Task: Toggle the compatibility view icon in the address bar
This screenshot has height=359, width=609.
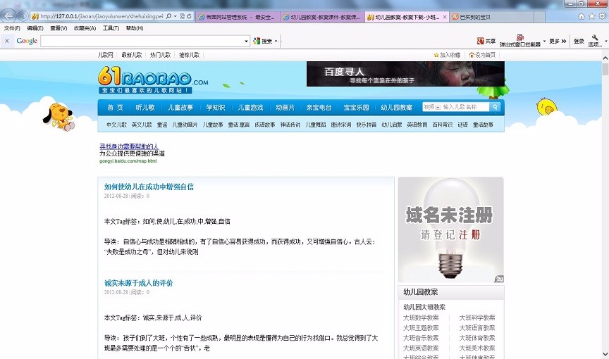Action: (x=182, y=16)
